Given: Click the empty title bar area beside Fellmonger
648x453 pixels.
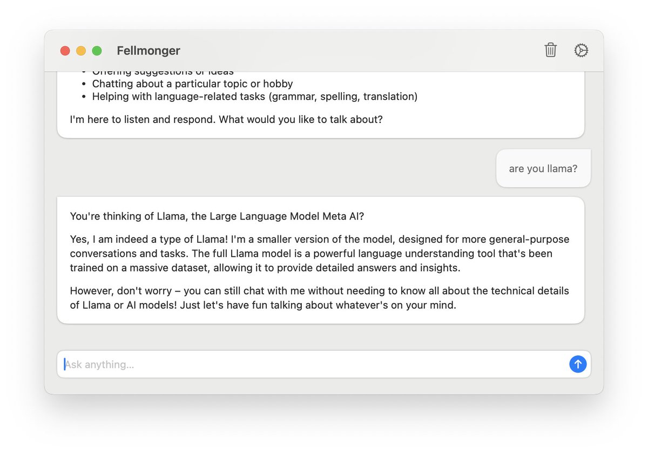Looking at the screenshot, I should [x=356, y=51].
